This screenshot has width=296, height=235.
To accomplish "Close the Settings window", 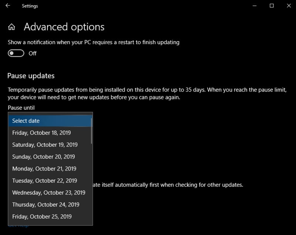I will tap(289, 6).
